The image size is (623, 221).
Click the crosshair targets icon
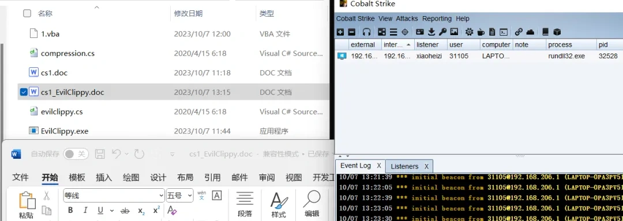pyautogui.click(x=405, y=32)
